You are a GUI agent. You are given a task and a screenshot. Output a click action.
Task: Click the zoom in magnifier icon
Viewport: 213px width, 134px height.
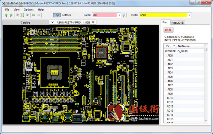pos(27,15)
